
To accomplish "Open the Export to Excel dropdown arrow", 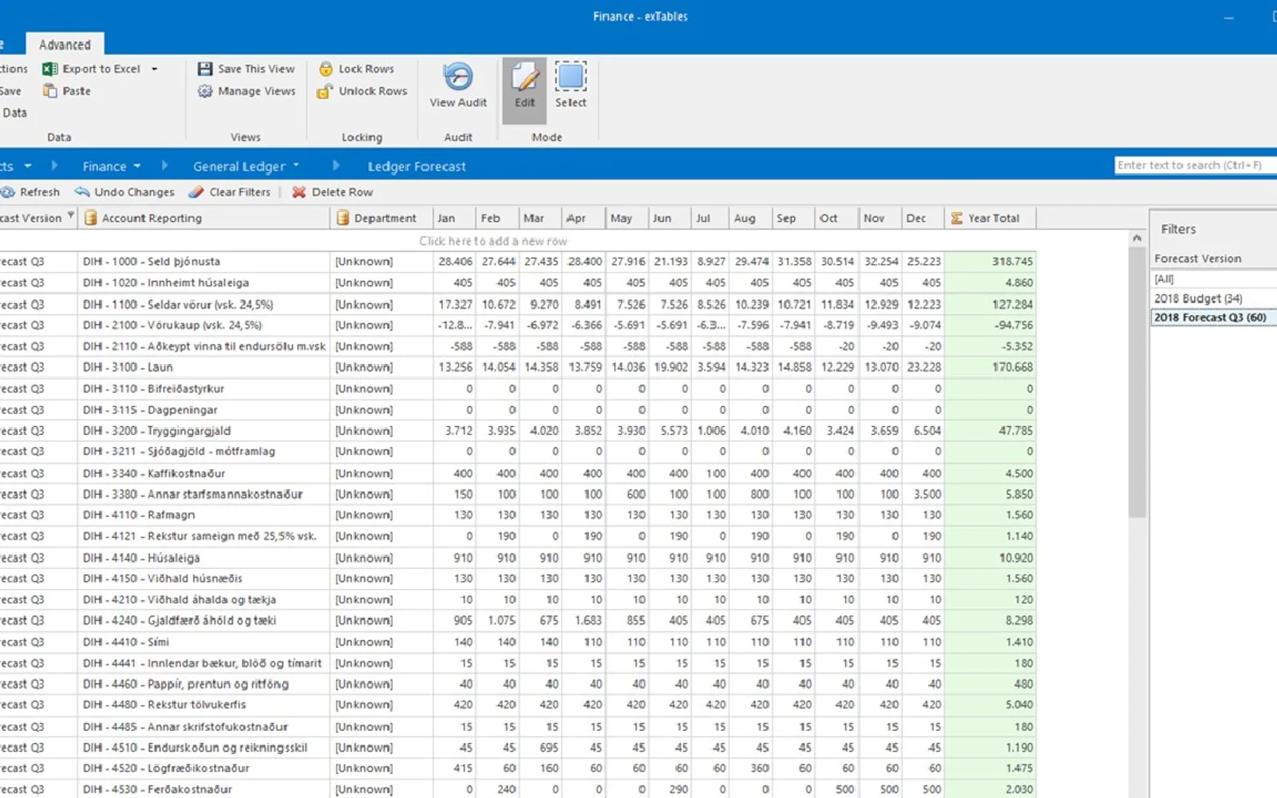I will 154,69.
